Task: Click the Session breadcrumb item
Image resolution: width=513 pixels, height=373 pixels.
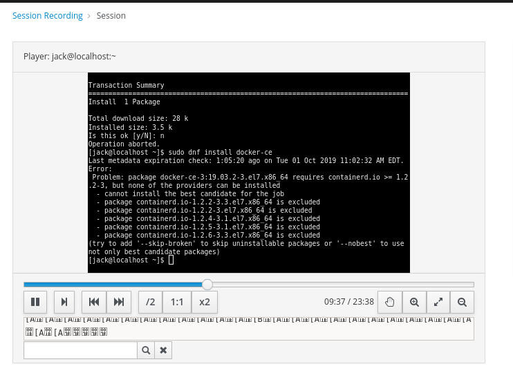Action: click(x=111, y=16)
